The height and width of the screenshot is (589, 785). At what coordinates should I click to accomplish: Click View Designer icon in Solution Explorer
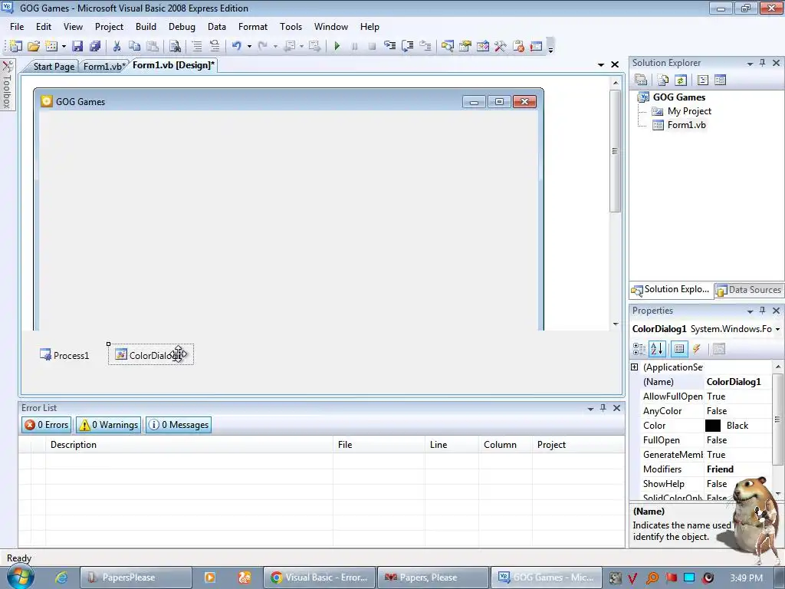click(720, 80)
